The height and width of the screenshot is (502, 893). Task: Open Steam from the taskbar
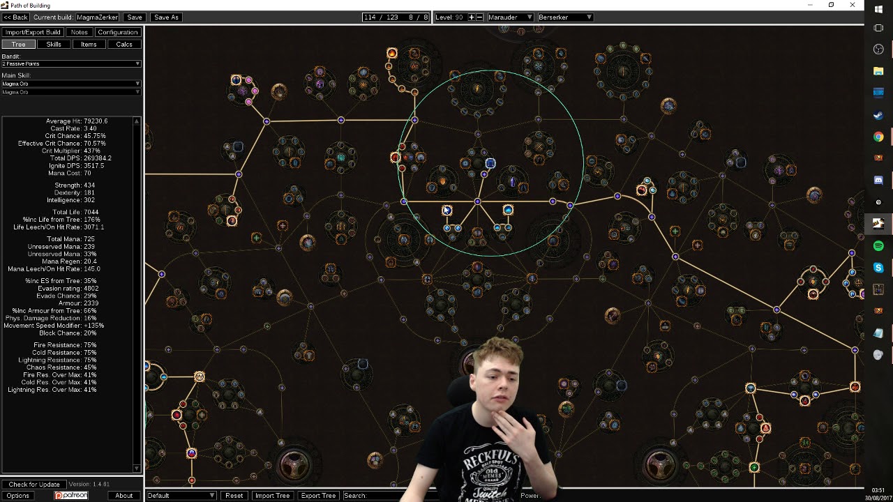pyautogui.click(x=878, y=114)
